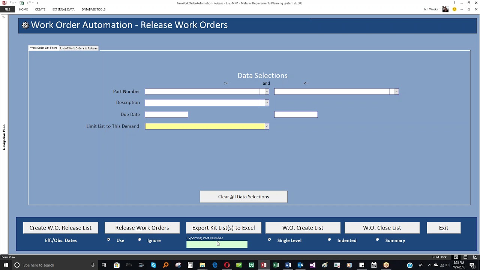Click the Due Date to field

[296, 114]
